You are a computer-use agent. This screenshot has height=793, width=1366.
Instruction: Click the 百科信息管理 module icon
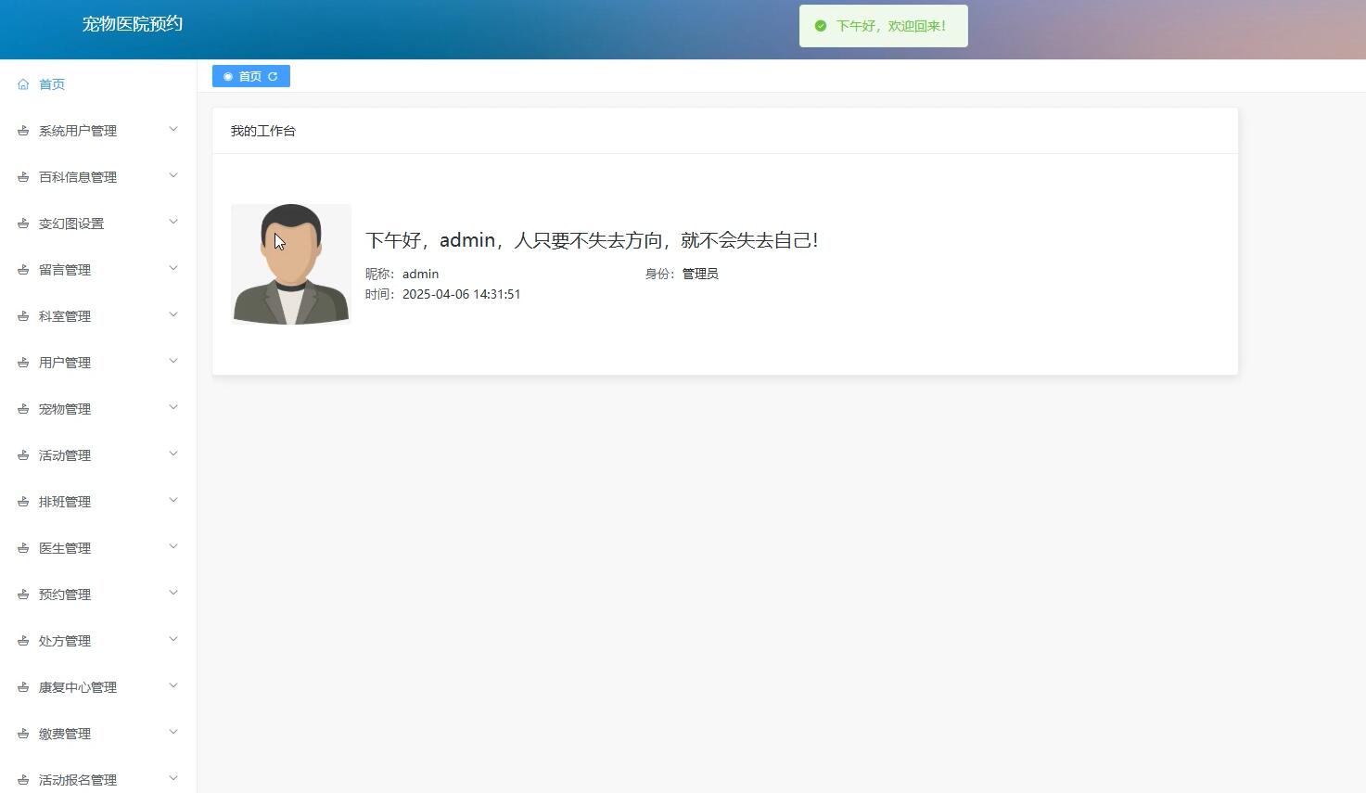click(x=23, y=176)
